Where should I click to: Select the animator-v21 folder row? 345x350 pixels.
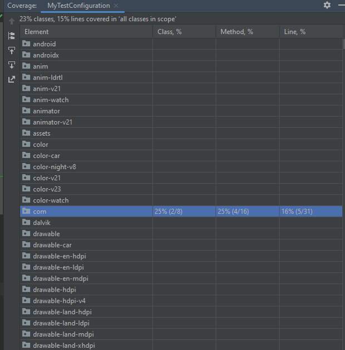coord(181,122)
